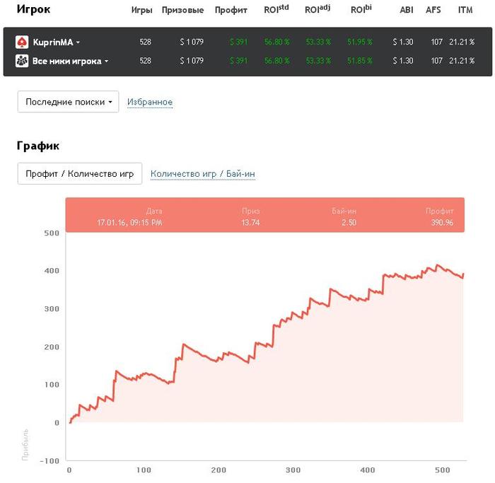Image resolution: width=495 pixels, height=483 pixels.
Task: Switch to 'Количество игр / Бай-ин' chart
Action: pyautogui.click(x=203, y=174)
